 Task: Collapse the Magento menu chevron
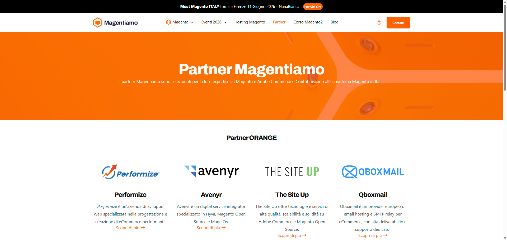192,22
